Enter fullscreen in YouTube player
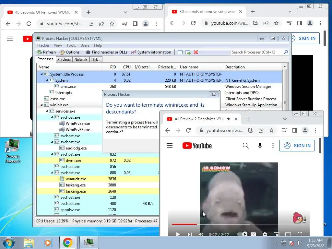This screenshot has height=249, width=332. pyautogui.click(x=300, y=234)
